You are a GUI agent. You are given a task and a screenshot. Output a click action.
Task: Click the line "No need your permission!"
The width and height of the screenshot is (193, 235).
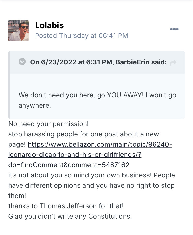[x=48, y=124]
